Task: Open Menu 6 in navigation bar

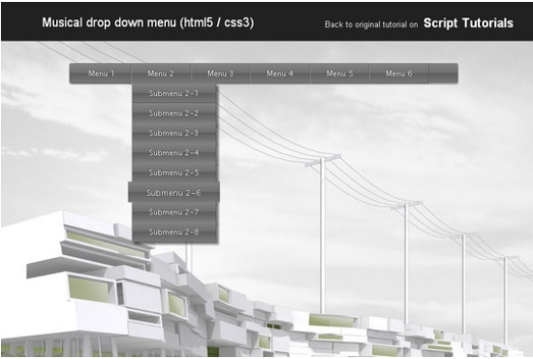Action: (x=399, y=73)
